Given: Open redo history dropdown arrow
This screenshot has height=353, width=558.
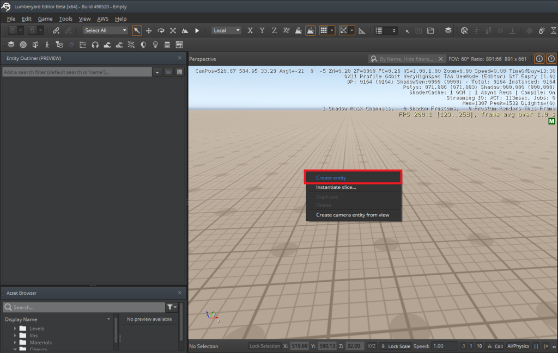Looking at the screenshot, I should 40,30.
